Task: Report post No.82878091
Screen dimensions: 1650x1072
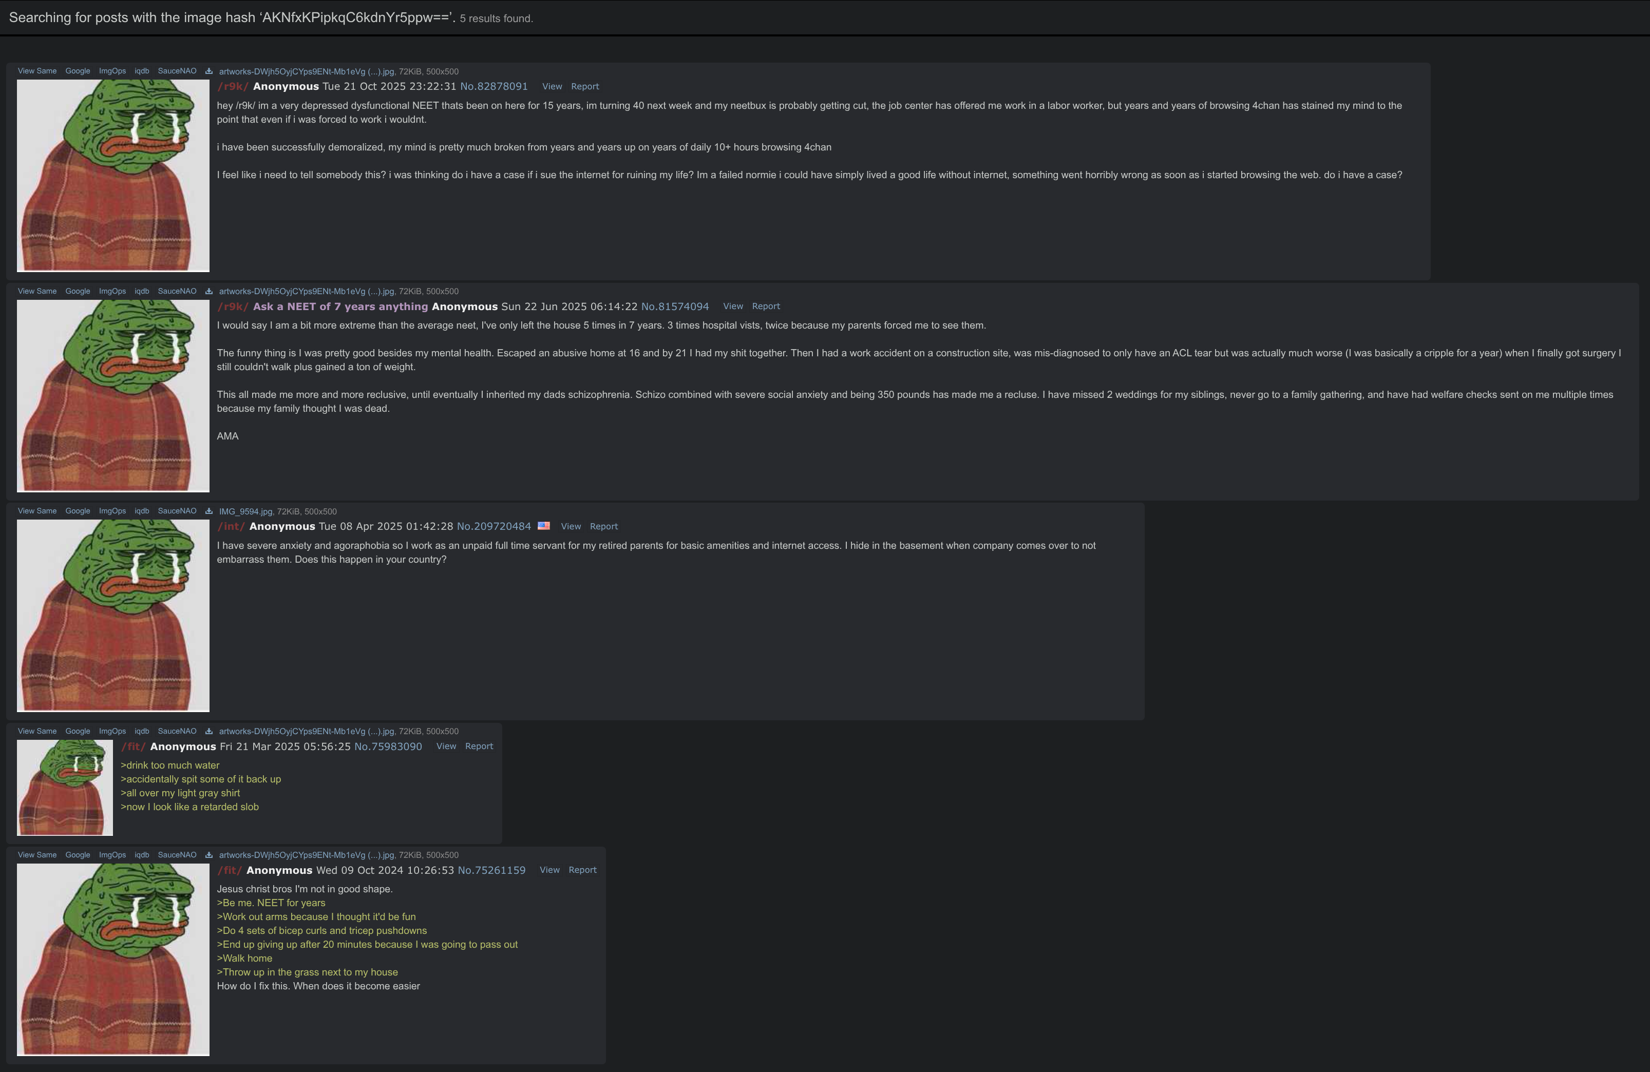Action: tap(584, 87)
